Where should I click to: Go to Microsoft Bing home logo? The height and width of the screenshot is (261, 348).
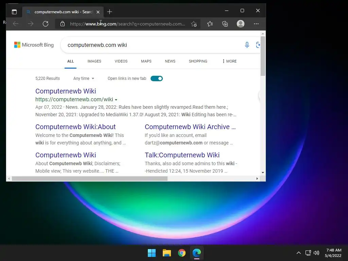coord(34,45)
